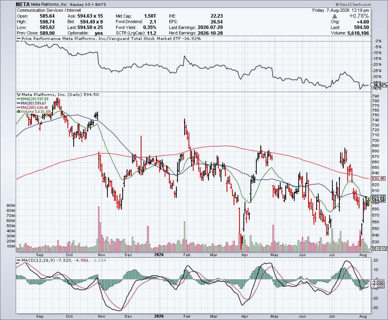Click the black MACD legend line marker
The height and width of the screenshot is (320, 388).
point(18,260)
